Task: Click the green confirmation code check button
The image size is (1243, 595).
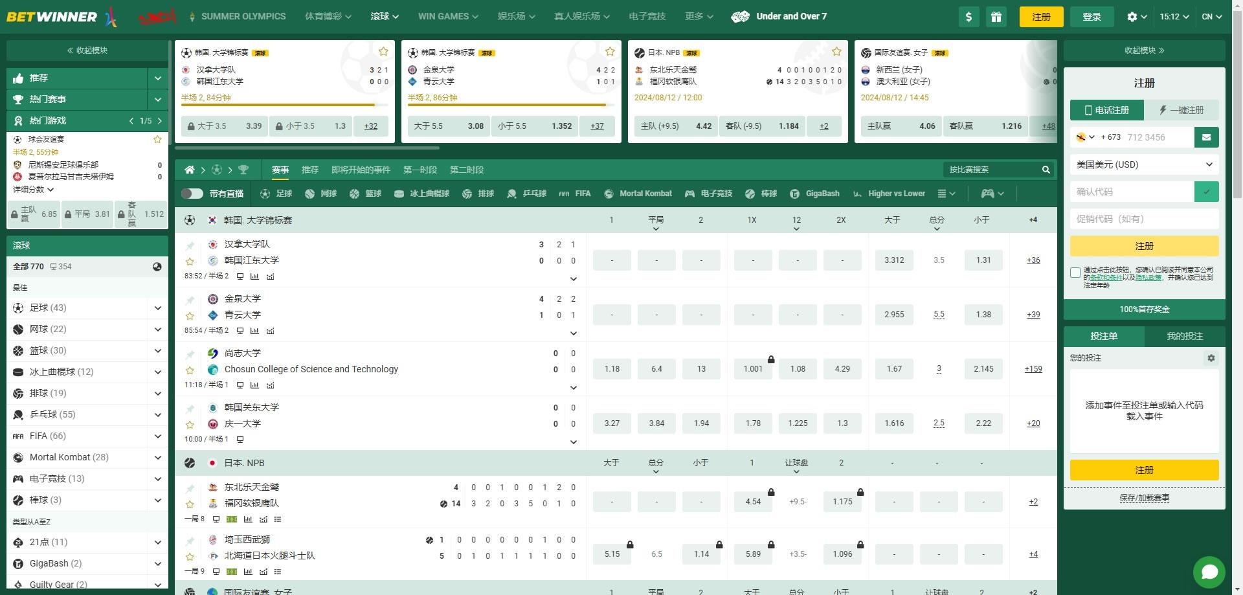Action: (x=1207, y=192)
